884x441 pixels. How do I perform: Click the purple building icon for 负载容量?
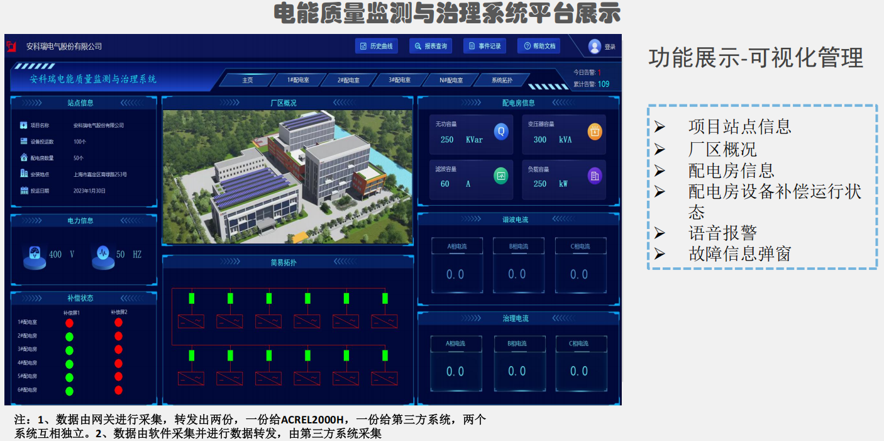(595, 176)
